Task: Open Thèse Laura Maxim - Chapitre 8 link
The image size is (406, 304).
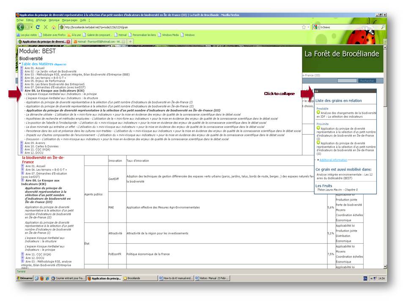Action: click(x=337, y=190)
